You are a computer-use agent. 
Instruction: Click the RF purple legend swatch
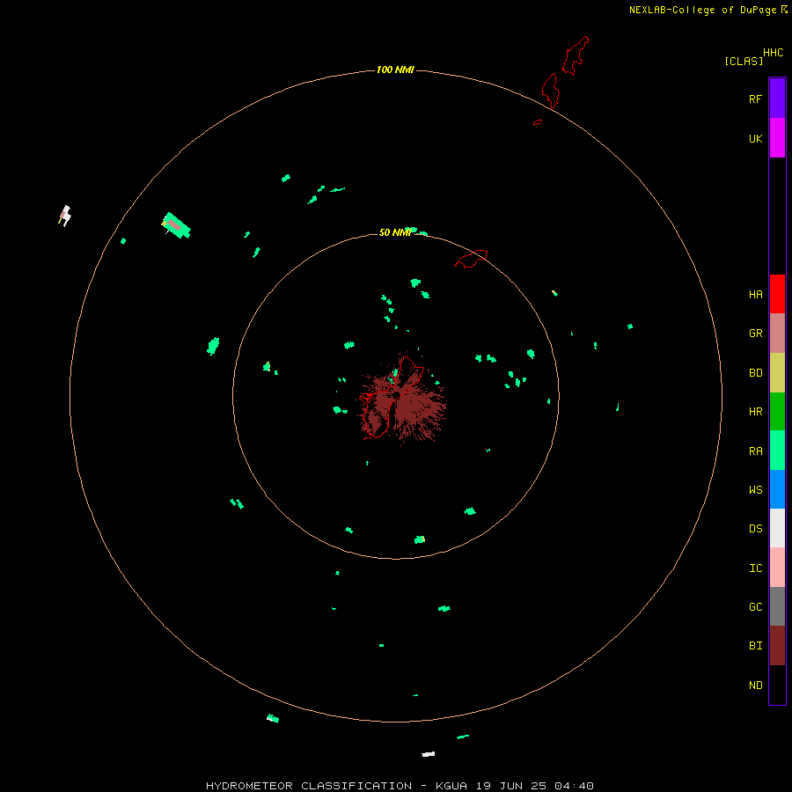(777, 99)
